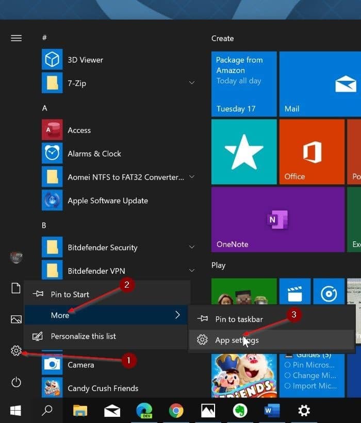
Task: Launch Edge Dev from the taskbar
Action: click(144, 410)
